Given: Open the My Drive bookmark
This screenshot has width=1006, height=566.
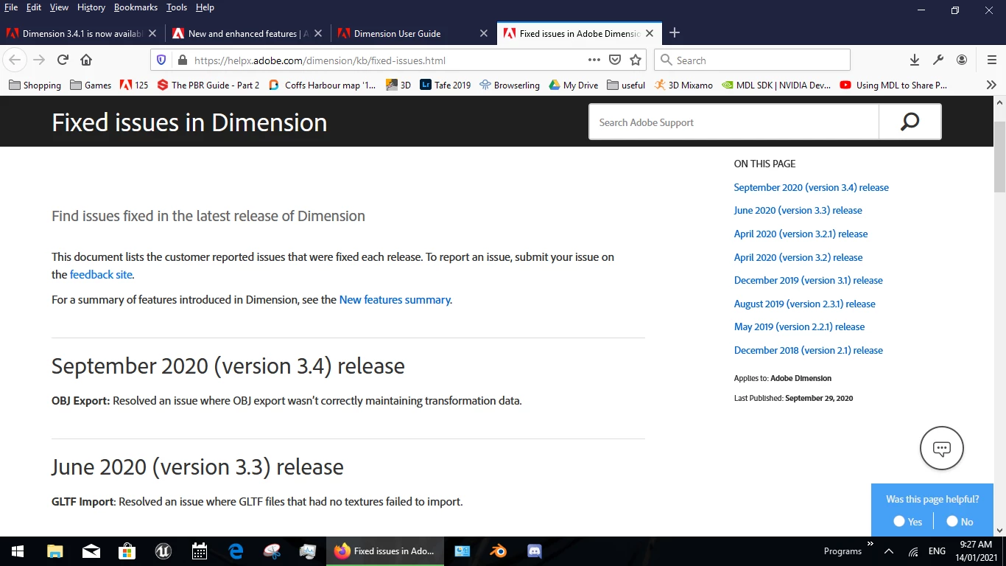Looking at the screenshot, I should [573, 85].
